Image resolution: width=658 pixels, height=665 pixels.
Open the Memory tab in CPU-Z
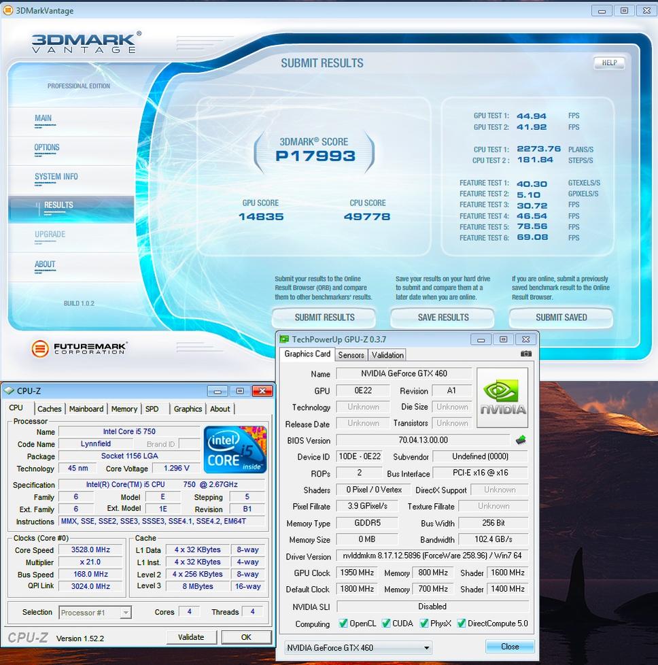click(124, 409)
